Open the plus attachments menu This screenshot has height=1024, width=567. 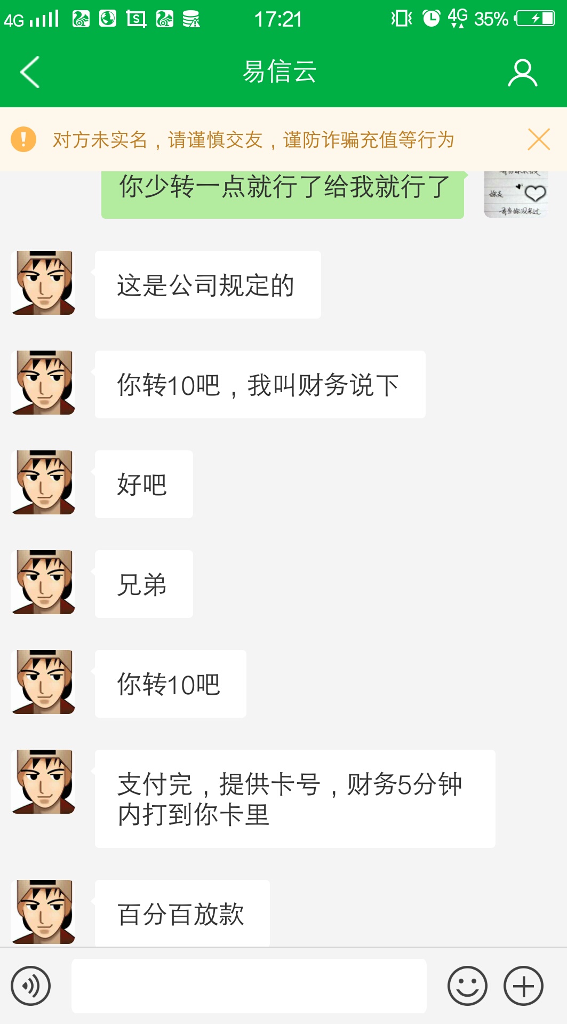(x=523, y=986)
